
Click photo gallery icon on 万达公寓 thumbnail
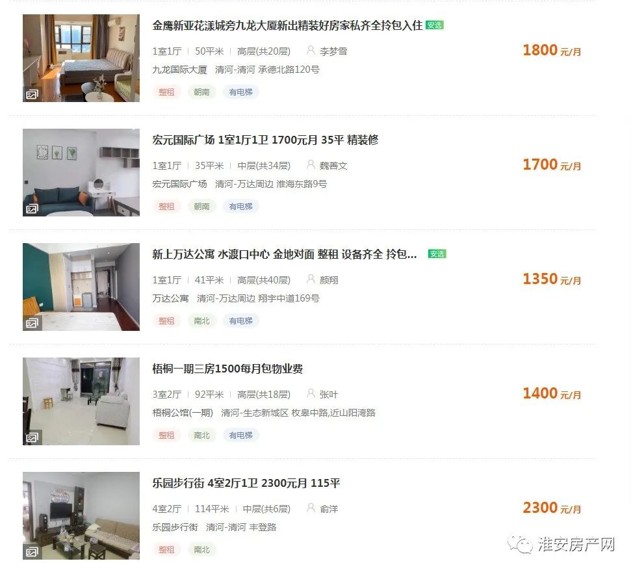[x=32, y=323]
